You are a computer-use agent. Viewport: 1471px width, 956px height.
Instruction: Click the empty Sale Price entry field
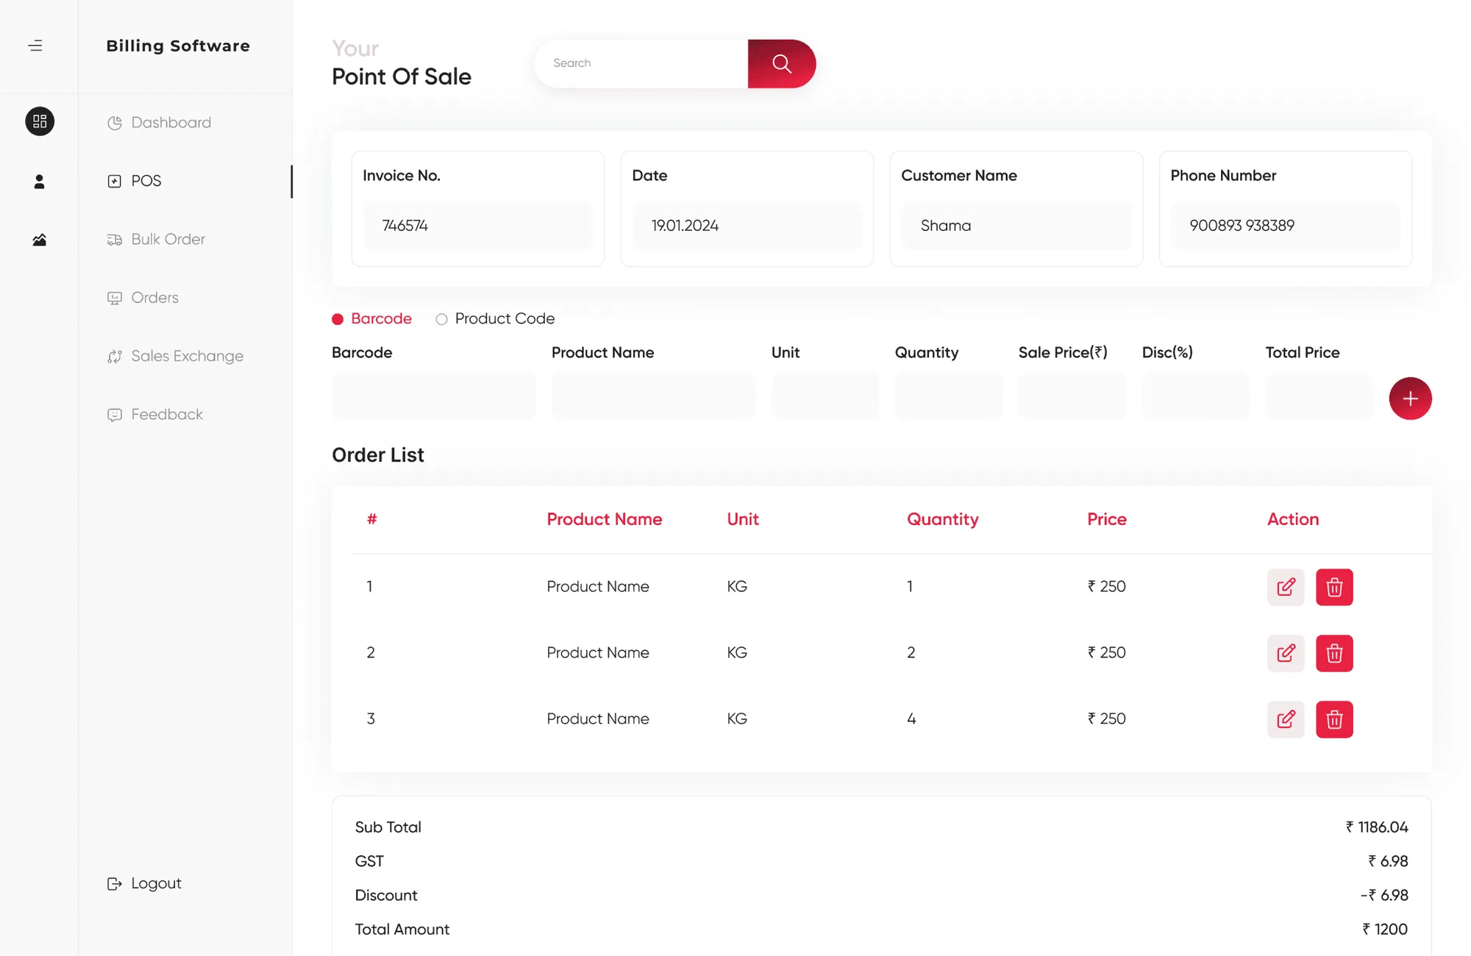[1072, 396]
